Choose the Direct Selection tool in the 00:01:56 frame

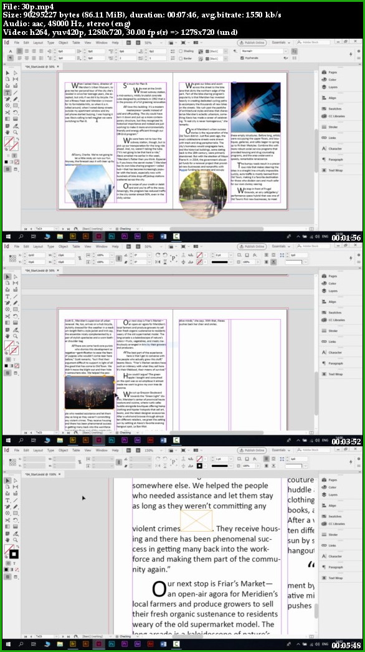point(16,73)
